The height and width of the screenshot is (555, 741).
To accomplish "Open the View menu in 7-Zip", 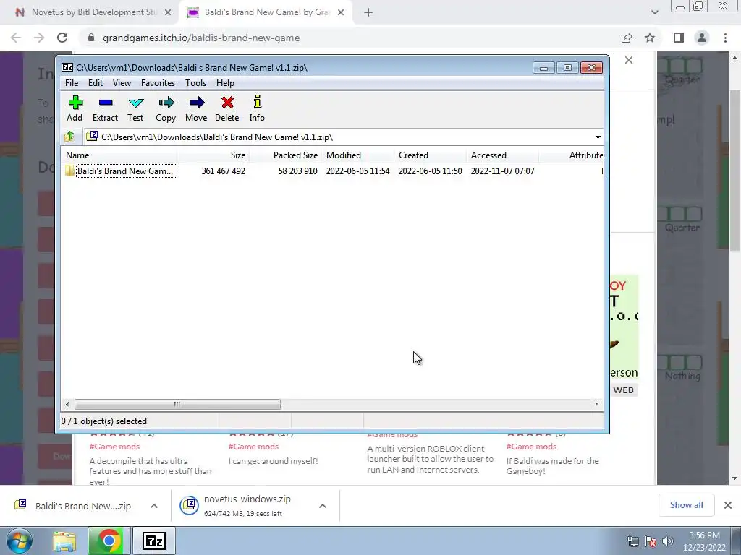I will (x=122, y=83).
